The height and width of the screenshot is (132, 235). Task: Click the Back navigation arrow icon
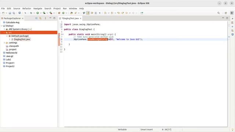click(x=127, y=13)
